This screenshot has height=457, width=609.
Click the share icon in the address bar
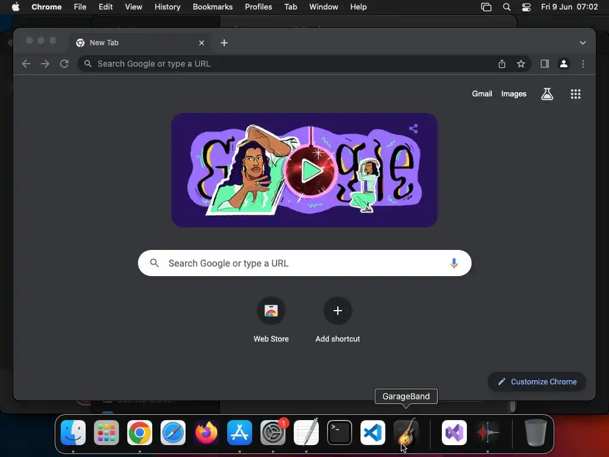(502, 64)
